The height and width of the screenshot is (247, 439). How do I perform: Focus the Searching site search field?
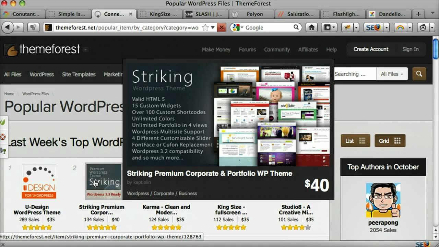point(355,74)
